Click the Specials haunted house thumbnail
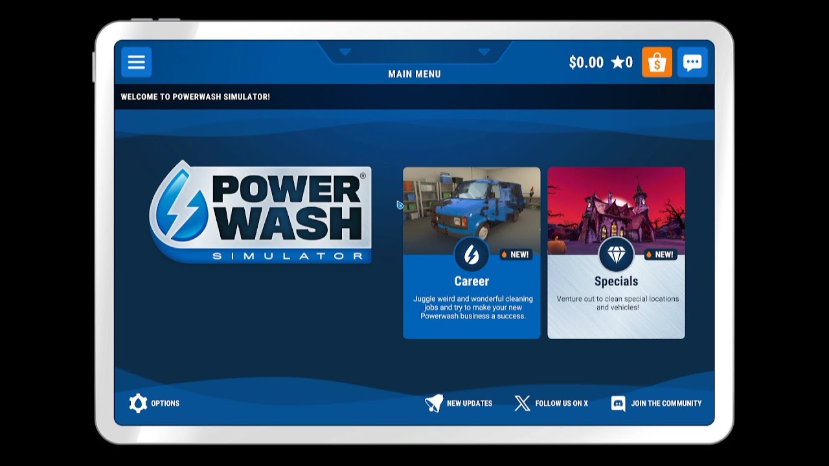The image size is (829, 466). pos(616,210)
